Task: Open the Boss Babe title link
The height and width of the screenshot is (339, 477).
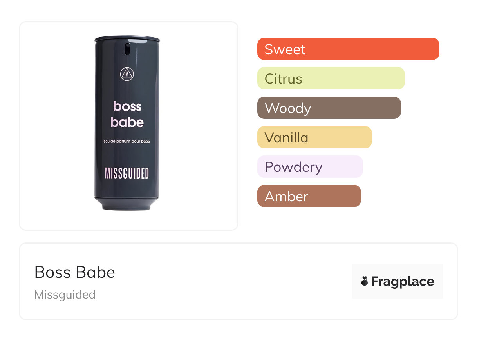Action: click(x=75, y=272)
